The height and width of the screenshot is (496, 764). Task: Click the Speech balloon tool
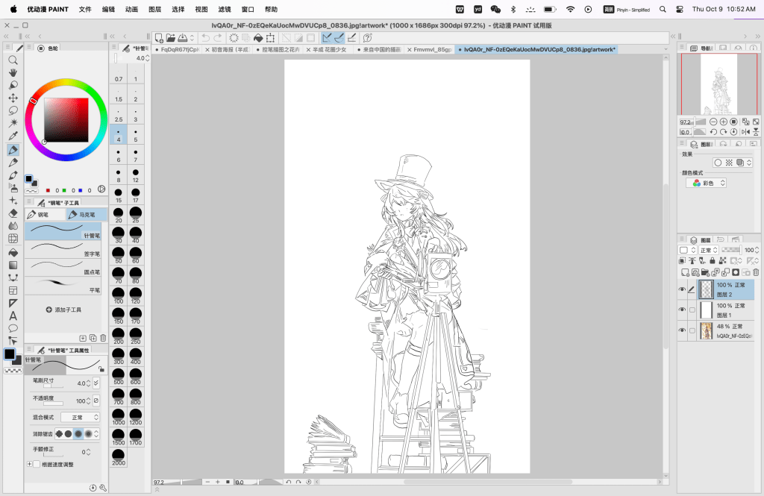[x=13, y=328]
